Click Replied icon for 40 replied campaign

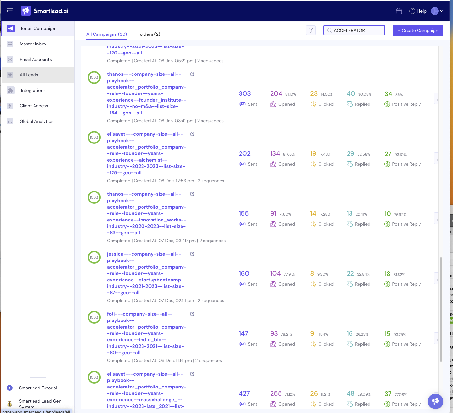click(350, 104)
